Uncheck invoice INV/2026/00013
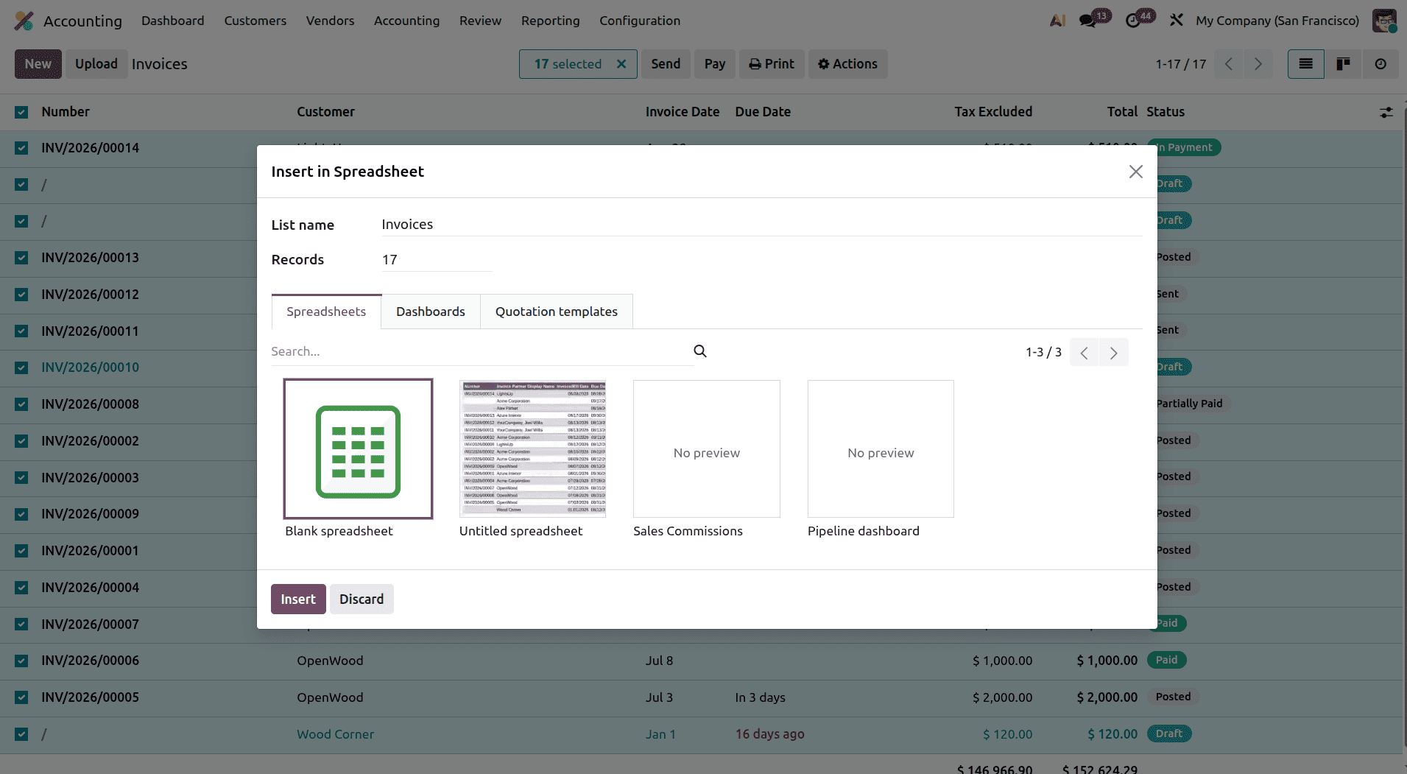 pyautogui.click(x=21, y=258)
